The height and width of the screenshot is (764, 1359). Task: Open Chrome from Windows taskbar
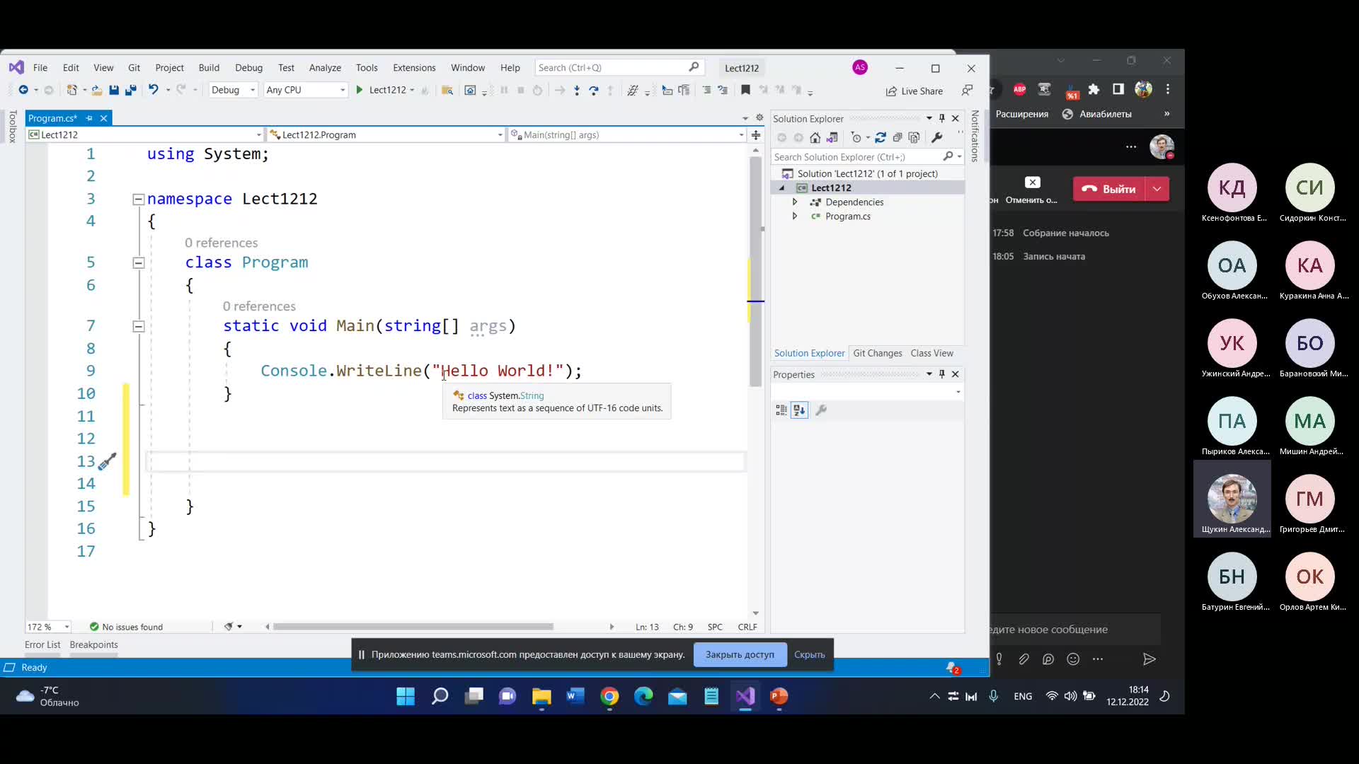click(609, 697)
